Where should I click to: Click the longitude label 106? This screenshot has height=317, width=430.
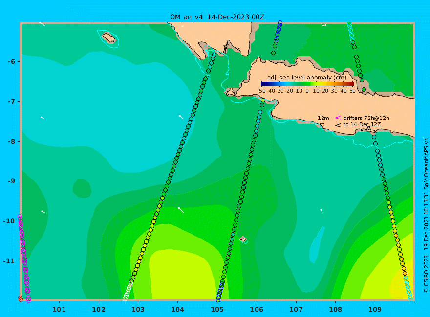point(257,310)
